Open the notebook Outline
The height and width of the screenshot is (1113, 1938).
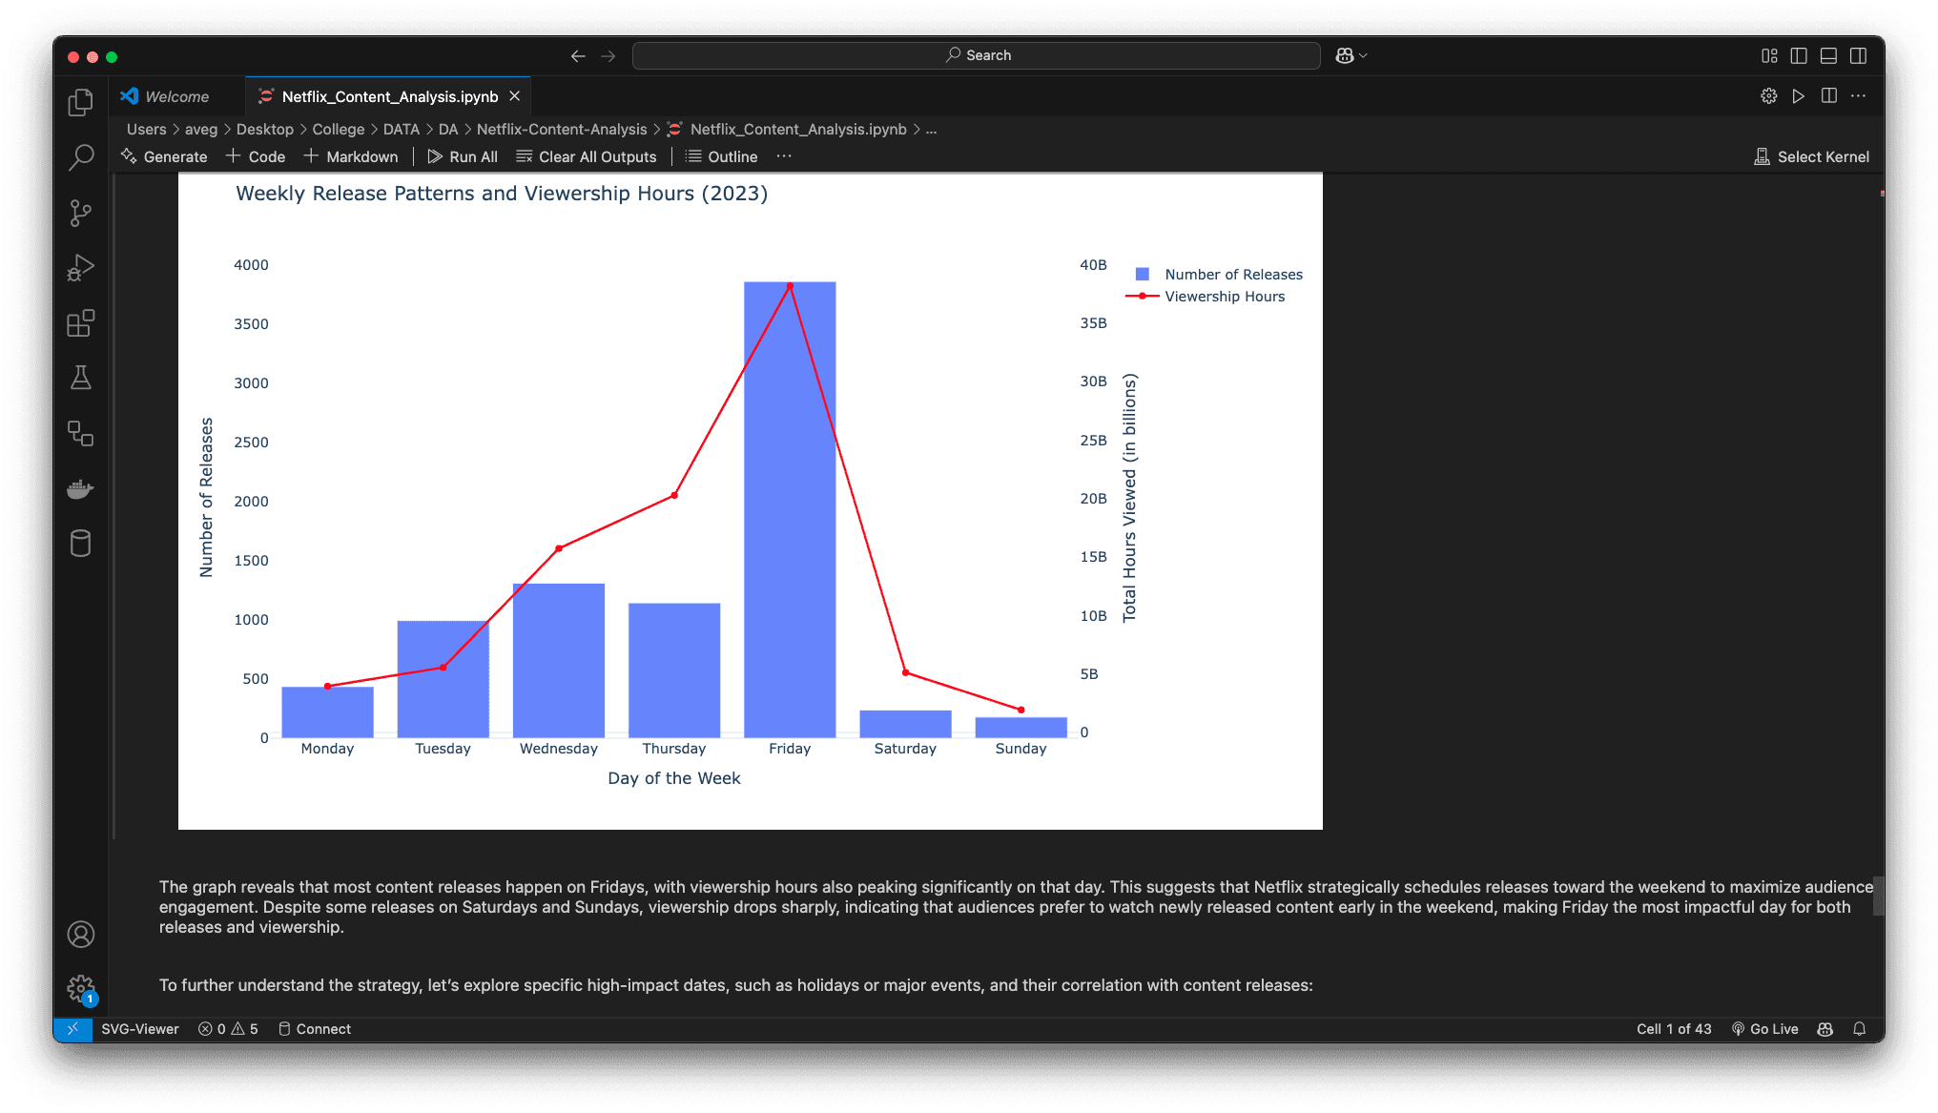pyautogui.click(x=722, y=156)
